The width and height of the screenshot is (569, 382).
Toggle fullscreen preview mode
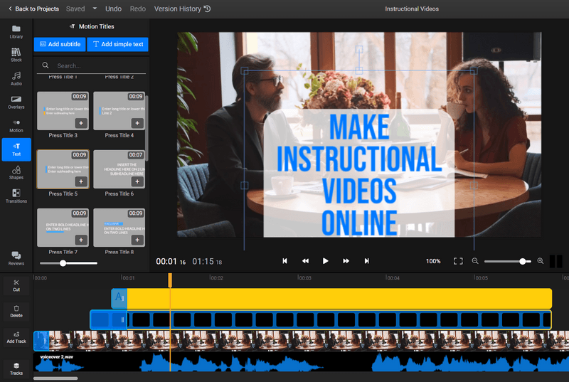[x=458, y=261]
